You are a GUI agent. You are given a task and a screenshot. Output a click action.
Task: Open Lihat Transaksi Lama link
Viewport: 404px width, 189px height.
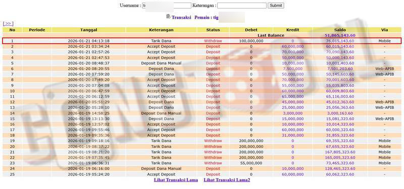point(176,180)
